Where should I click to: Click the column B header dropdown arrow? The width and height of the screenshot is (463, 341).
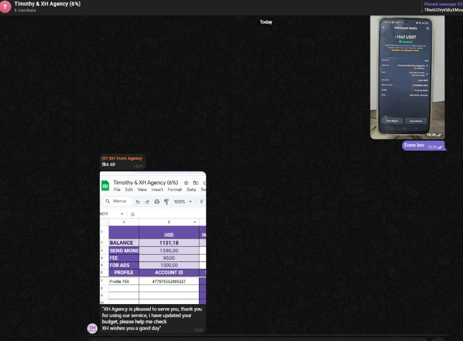[195, 222]
